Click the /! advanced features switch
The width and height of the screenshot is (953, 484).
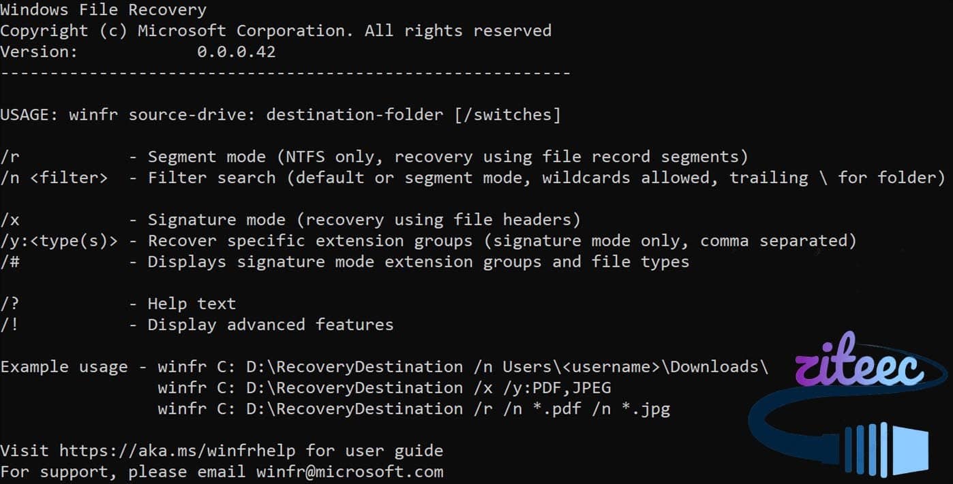10,325
